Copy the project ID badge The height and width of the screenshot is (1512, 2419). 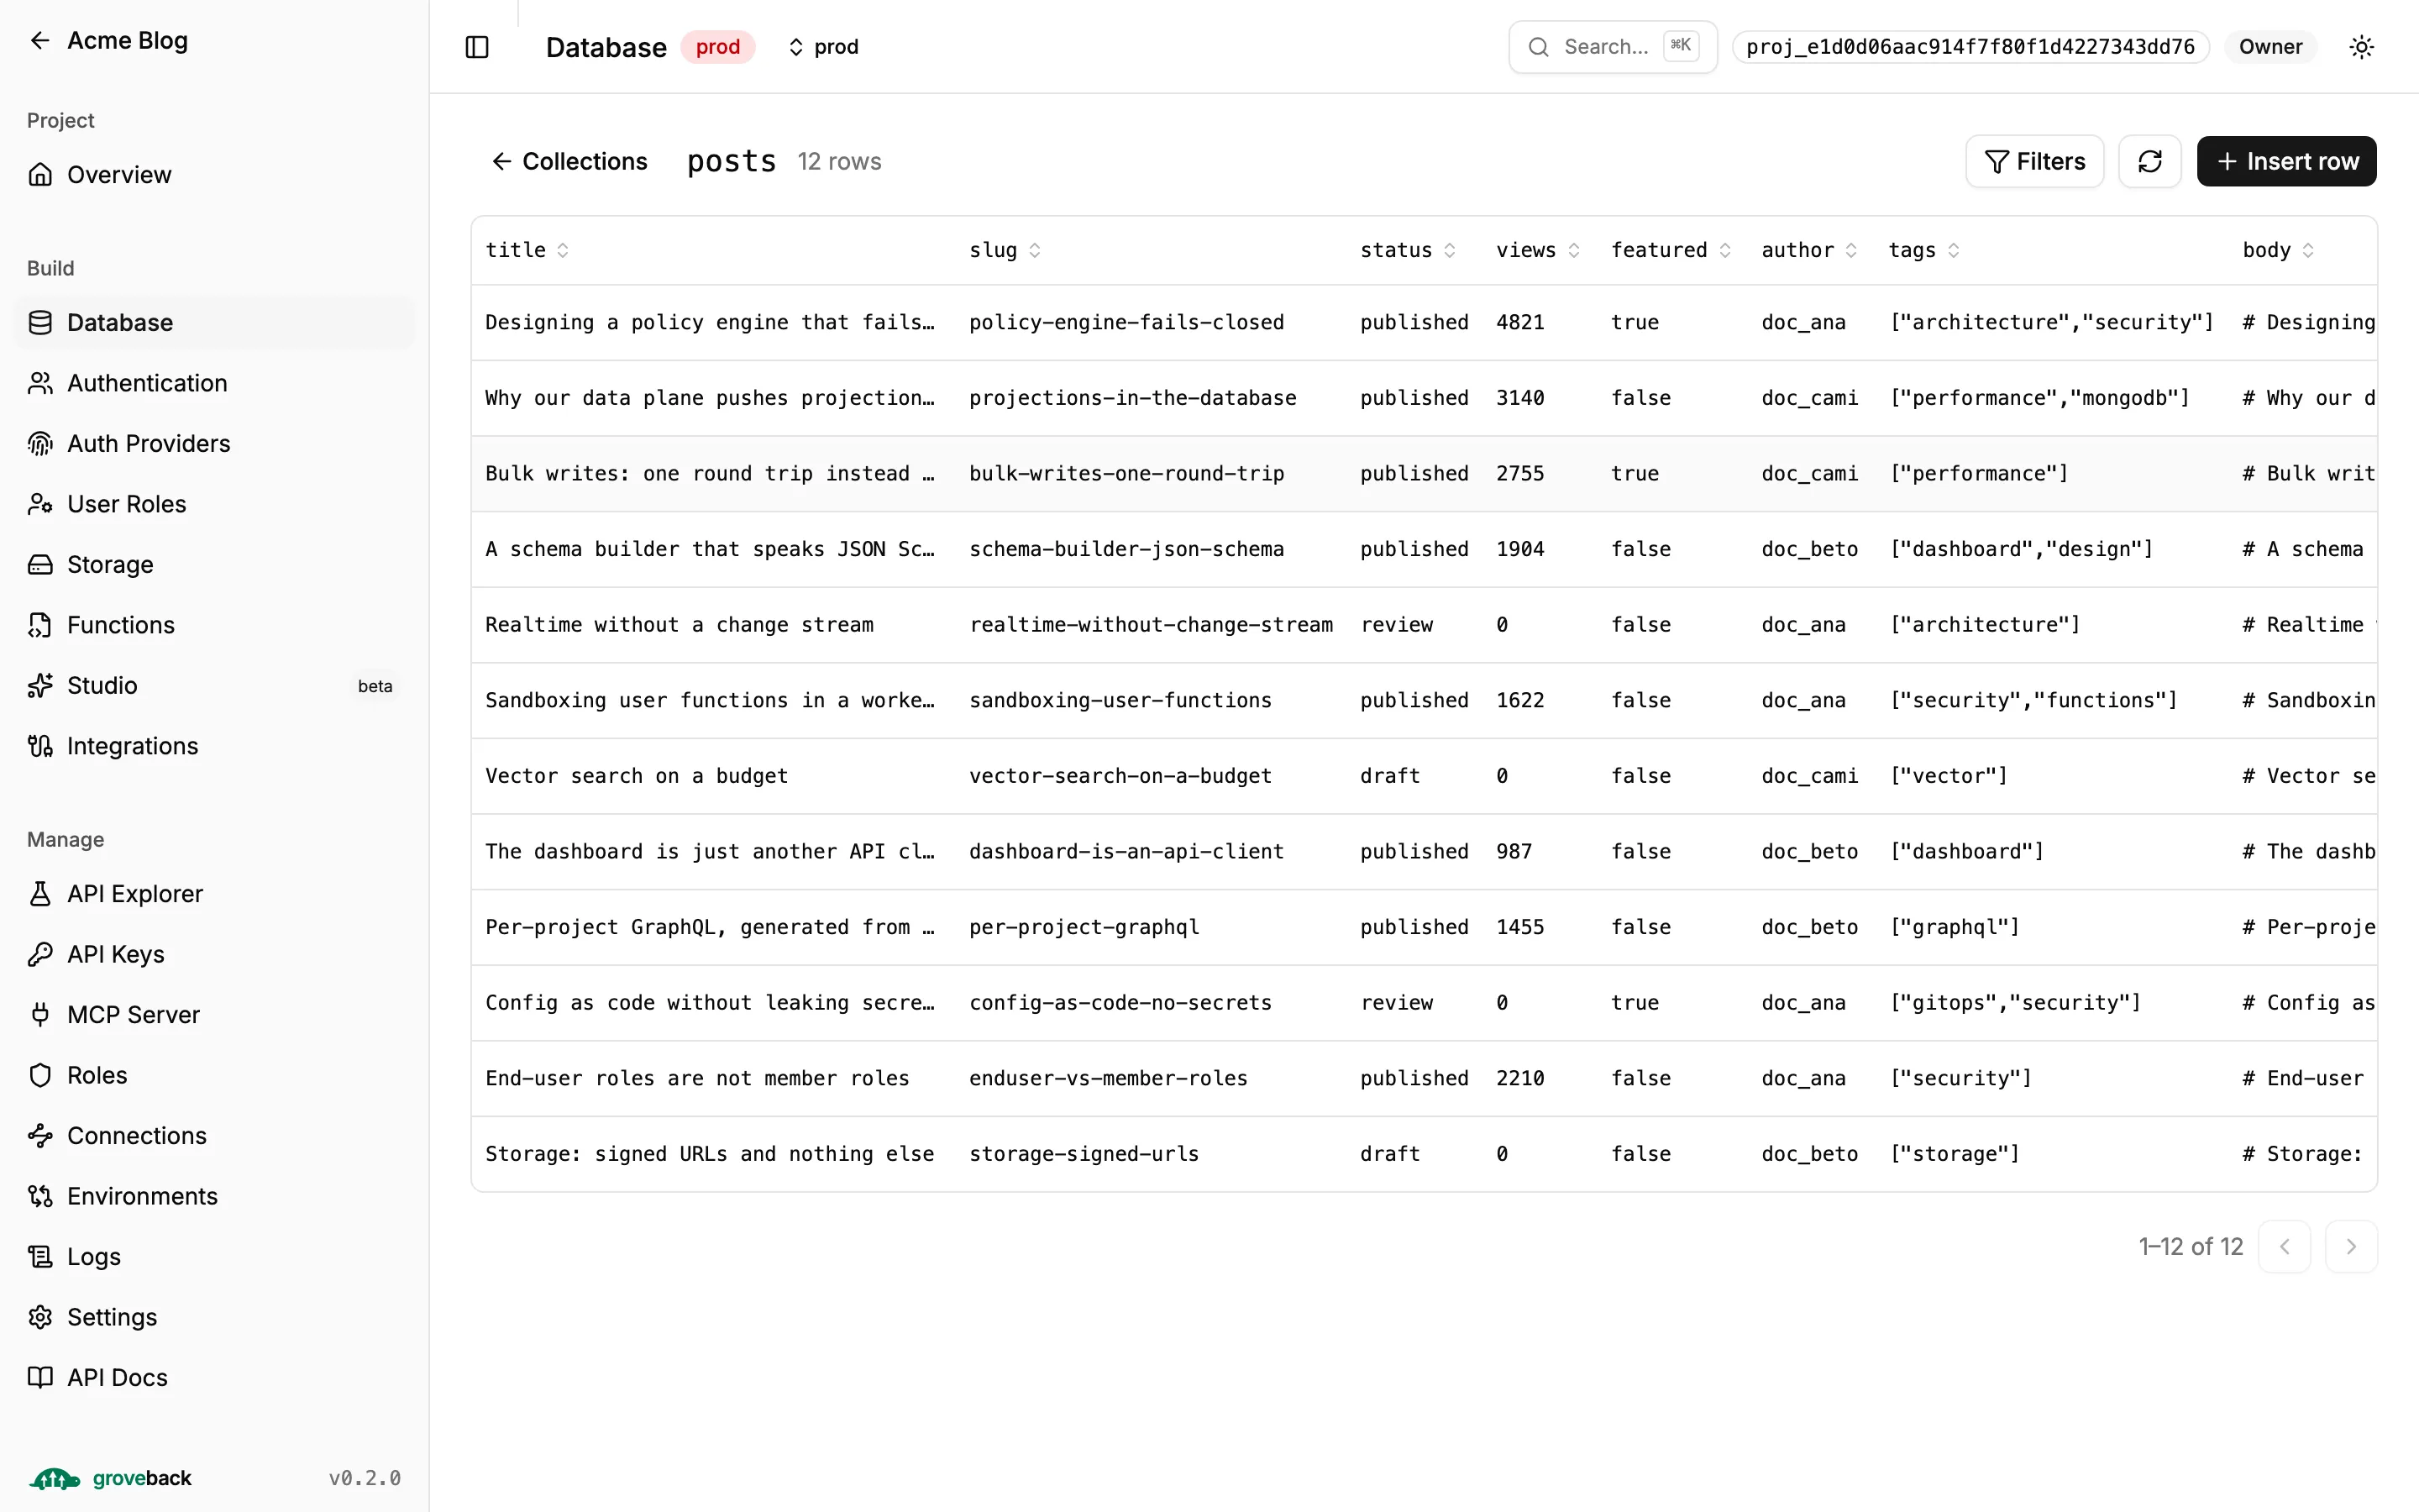point(1970,47)
